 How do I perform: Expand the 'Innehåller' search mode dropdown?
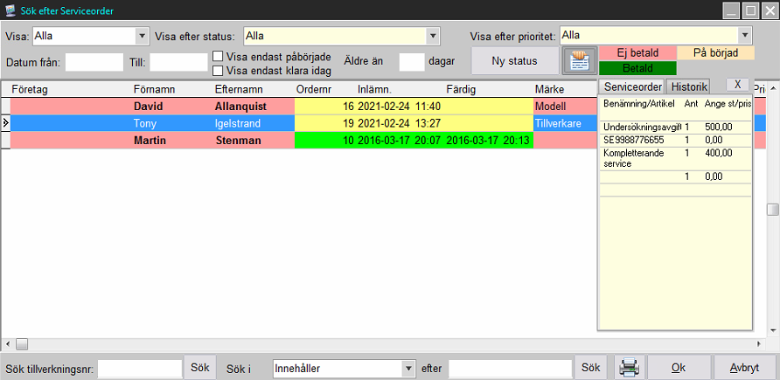407,369
